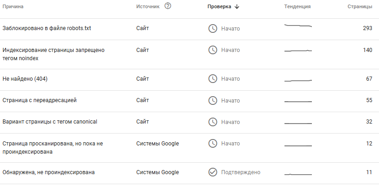Open Страница с переадресацией reason
Image resolution: width=379 pixels, height=186 pixels.
coord(40,100)
